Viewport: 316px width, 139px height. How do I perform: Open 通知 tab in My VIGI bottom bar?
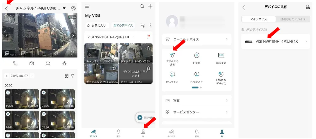(118, 133)
